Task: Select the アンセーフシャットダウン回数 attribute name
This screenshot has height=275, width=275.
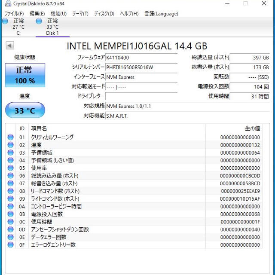Action: (60, 229)
